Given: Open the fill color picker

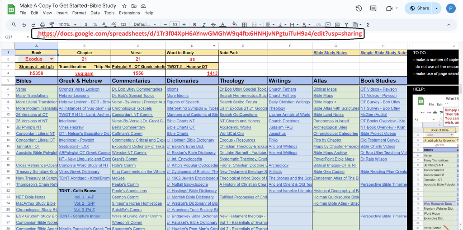Looking at the screenshot, I should pos(234,24).
